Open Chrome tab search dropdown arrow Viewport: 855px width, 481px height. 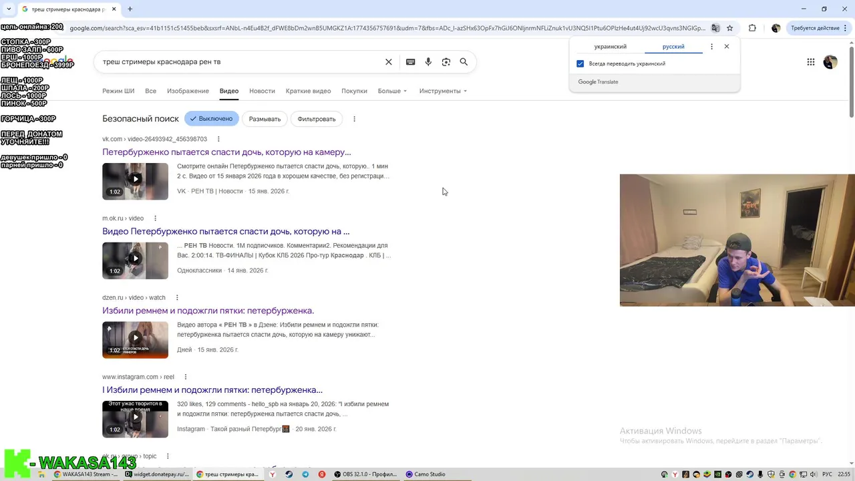8,9
